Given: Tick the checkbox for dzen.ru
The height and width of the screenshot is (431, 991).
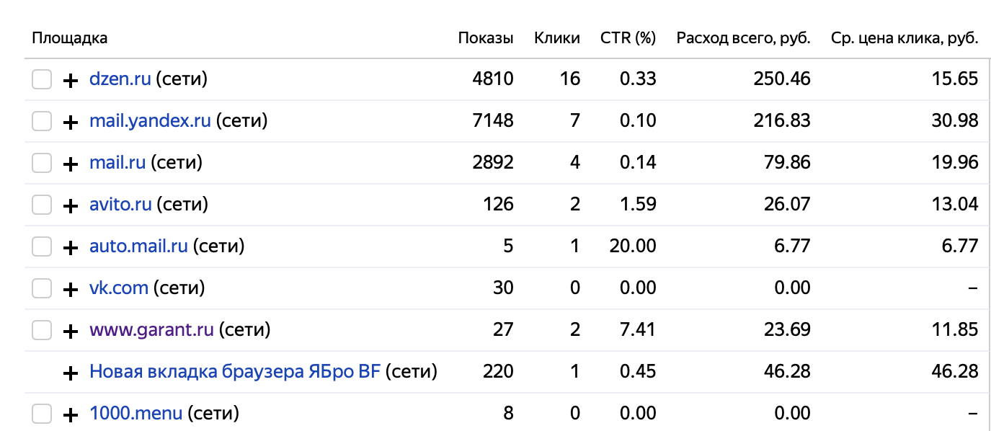Looking at the screenshot, I should click(42, 79).
